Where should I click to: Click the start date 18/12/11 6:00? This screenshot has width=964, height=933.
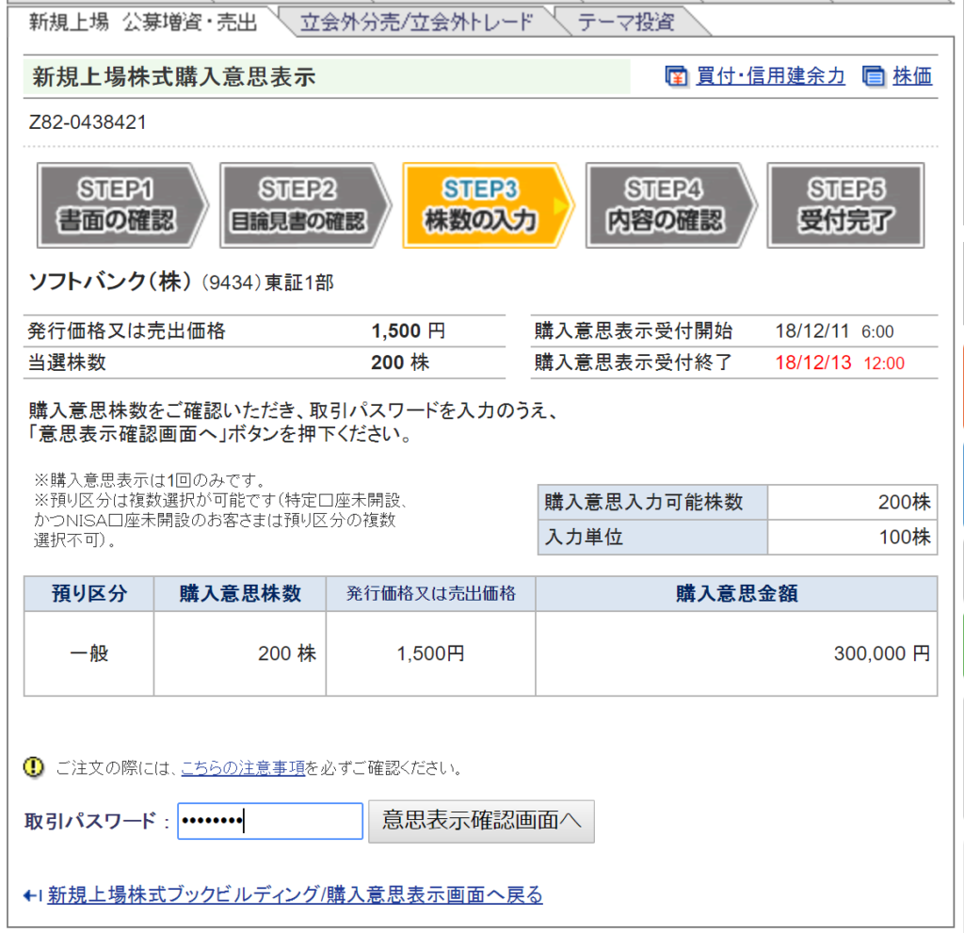click(834, 331)
